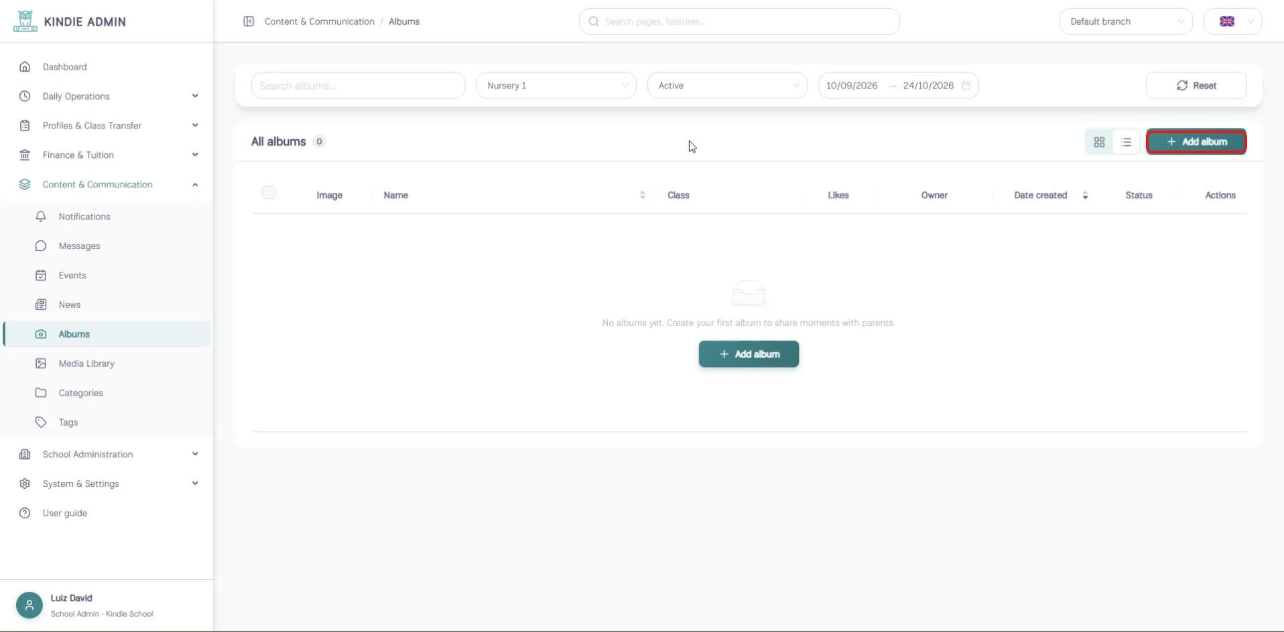Click the user avatar for Luiz David
Viewport: 1284px width, 632px height.
[29, 605]
